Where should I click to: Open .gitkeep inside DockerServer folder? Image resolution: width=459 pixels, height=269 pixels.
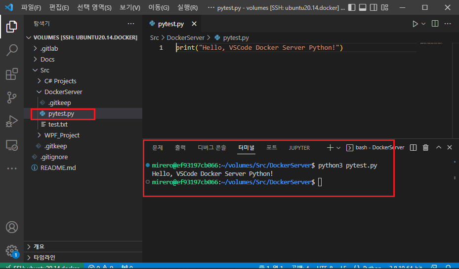click(x=83, y=102)
